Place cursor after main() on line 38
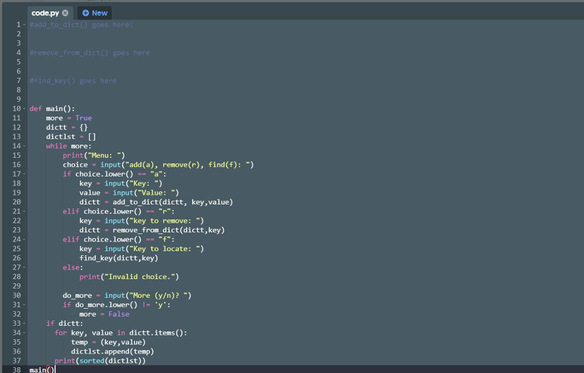The image size is (584, 373). (54, 370)
